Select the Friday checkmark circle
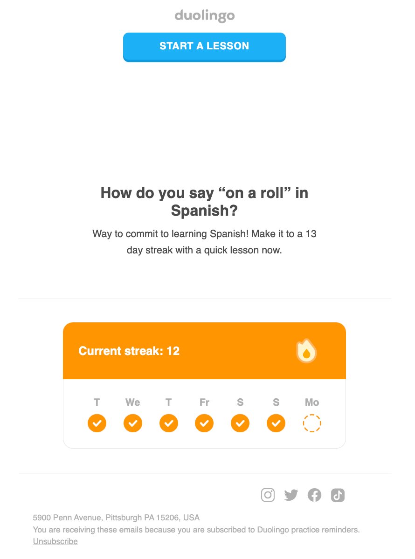 click(204, 423)
